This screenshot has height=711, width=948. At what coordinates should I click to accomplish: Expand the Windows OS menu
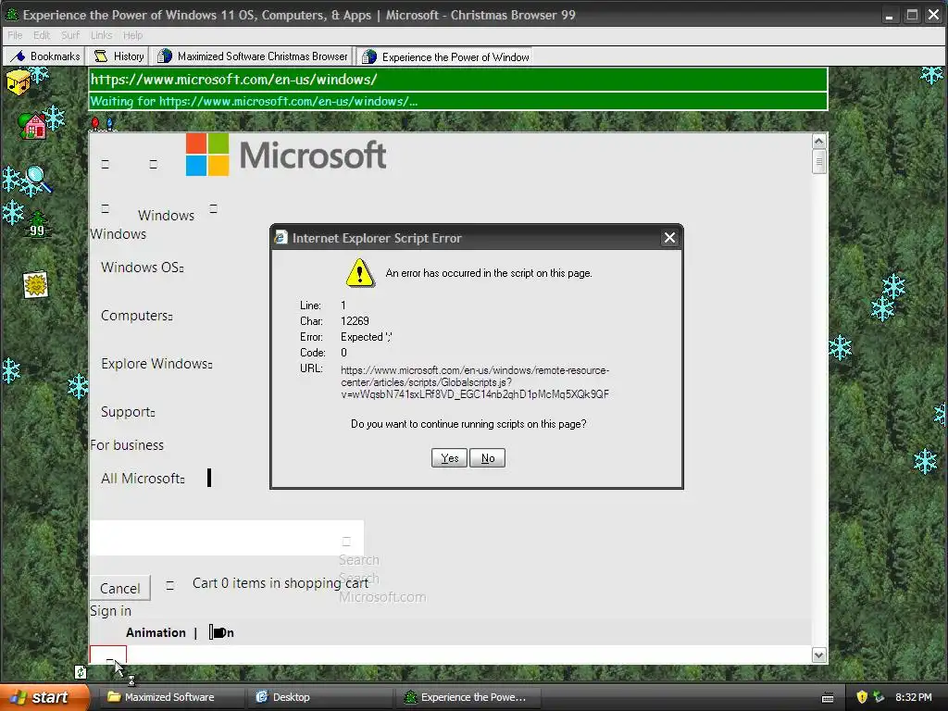click(142, 268)
